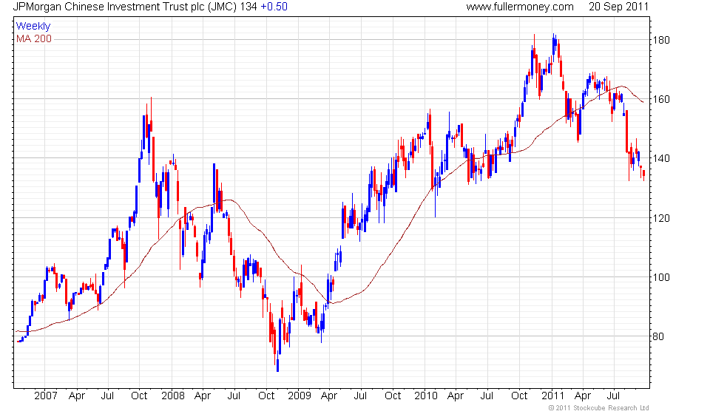The image size is (710, 414).
Task: Click the 140 price axis label
Action: 661,158
